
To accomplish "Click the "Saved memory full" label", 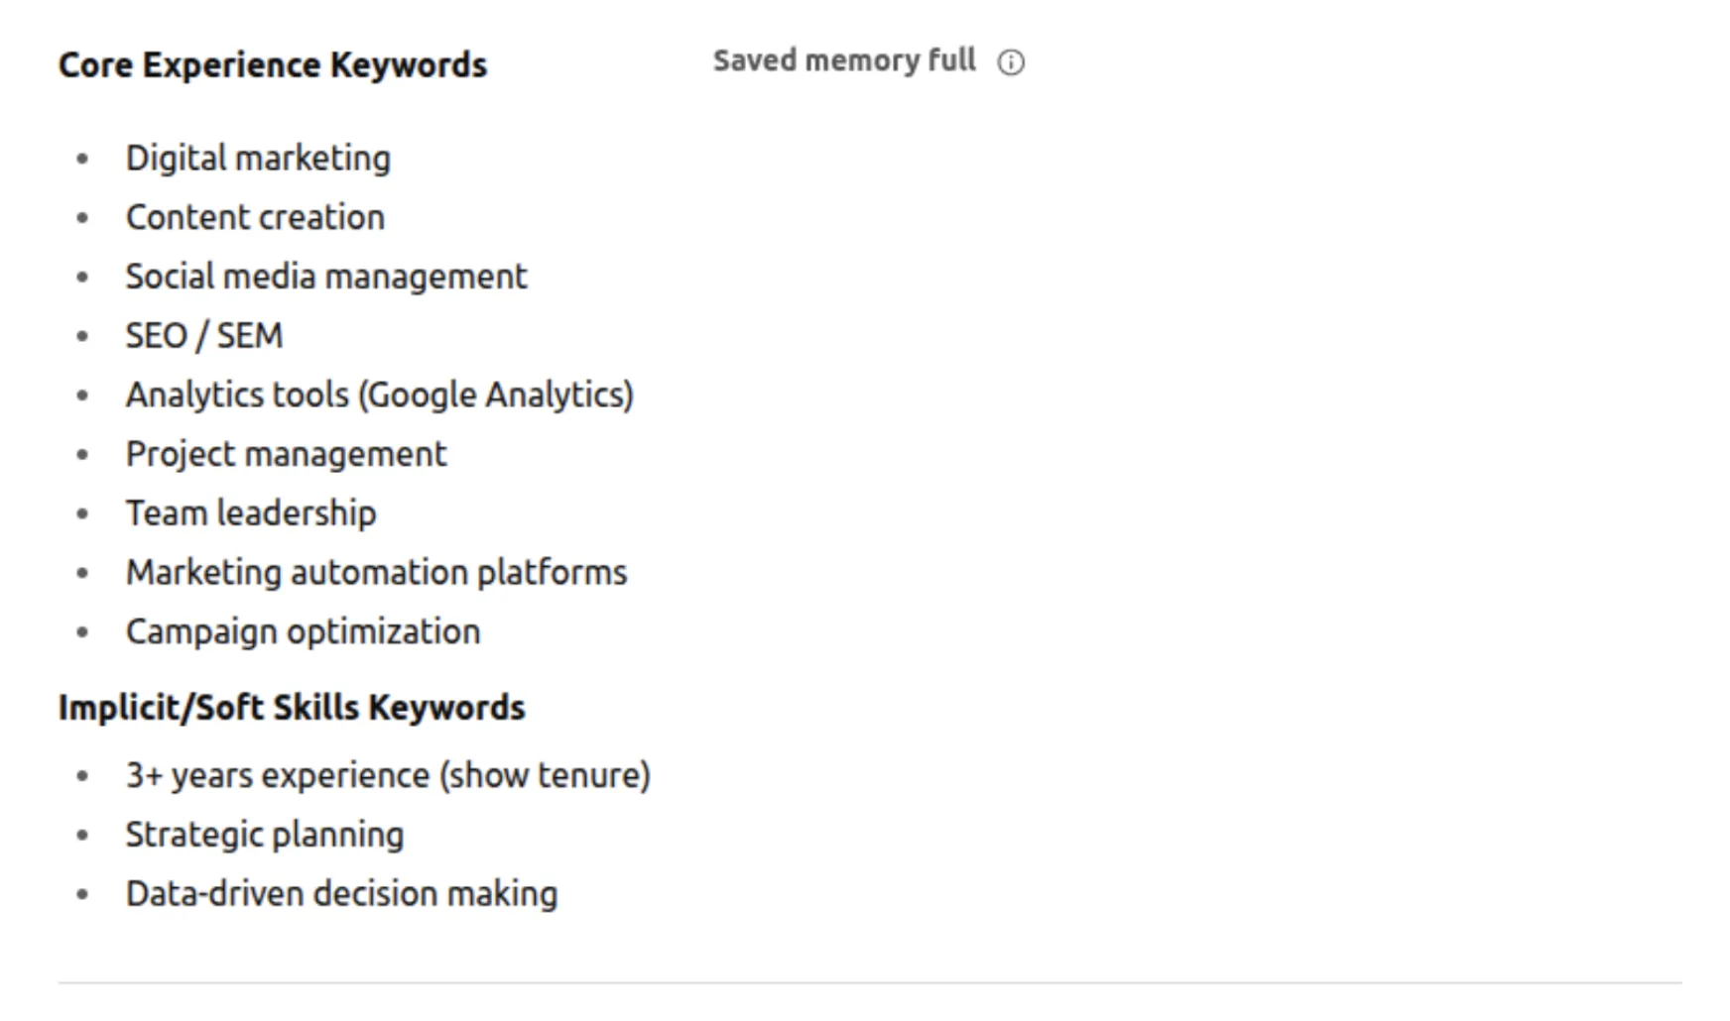I will 844,60.
